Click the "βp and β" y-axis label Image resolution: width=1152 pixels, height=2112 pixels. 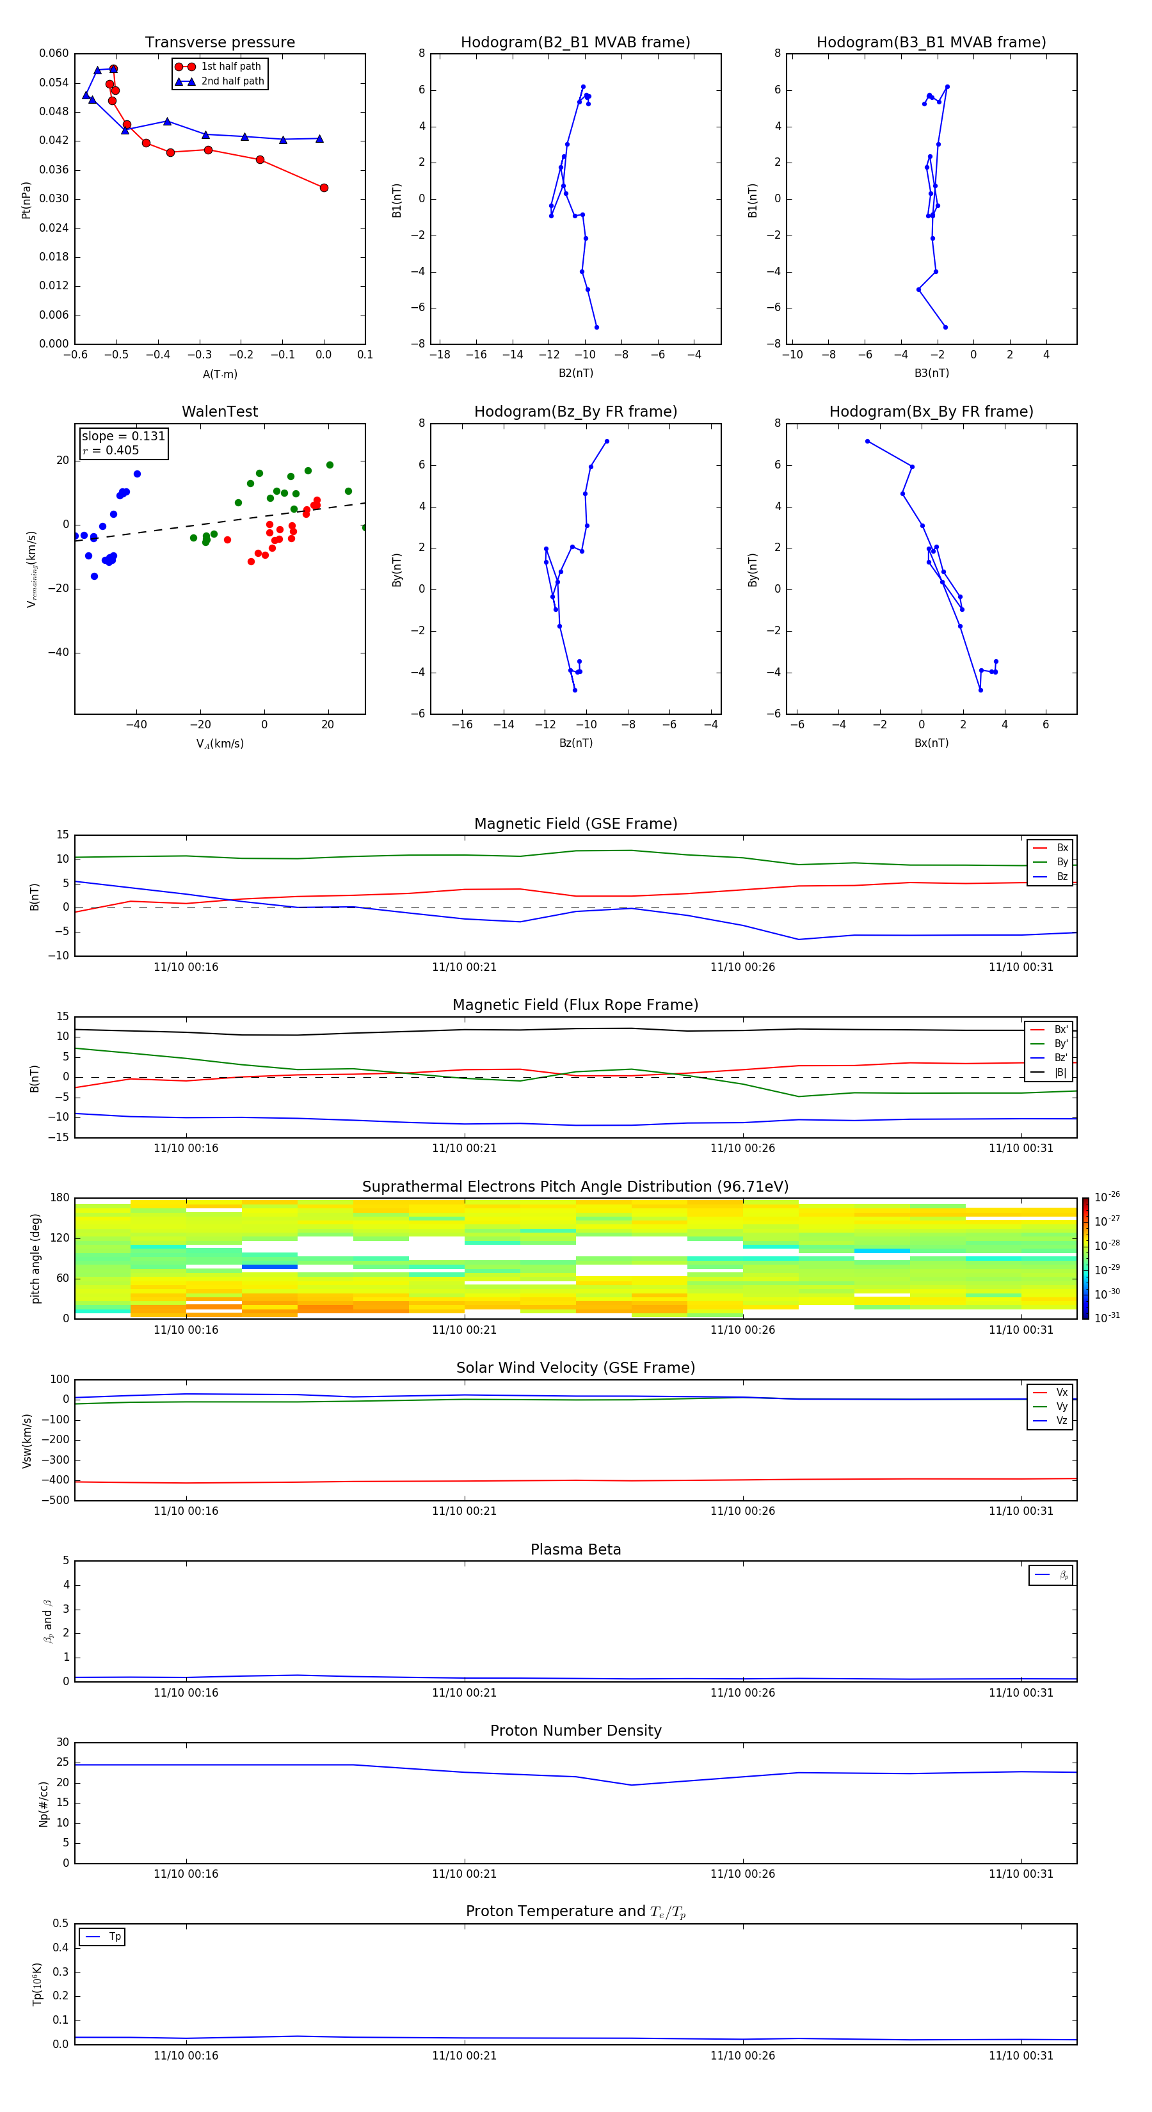[x=47, y=1621]
